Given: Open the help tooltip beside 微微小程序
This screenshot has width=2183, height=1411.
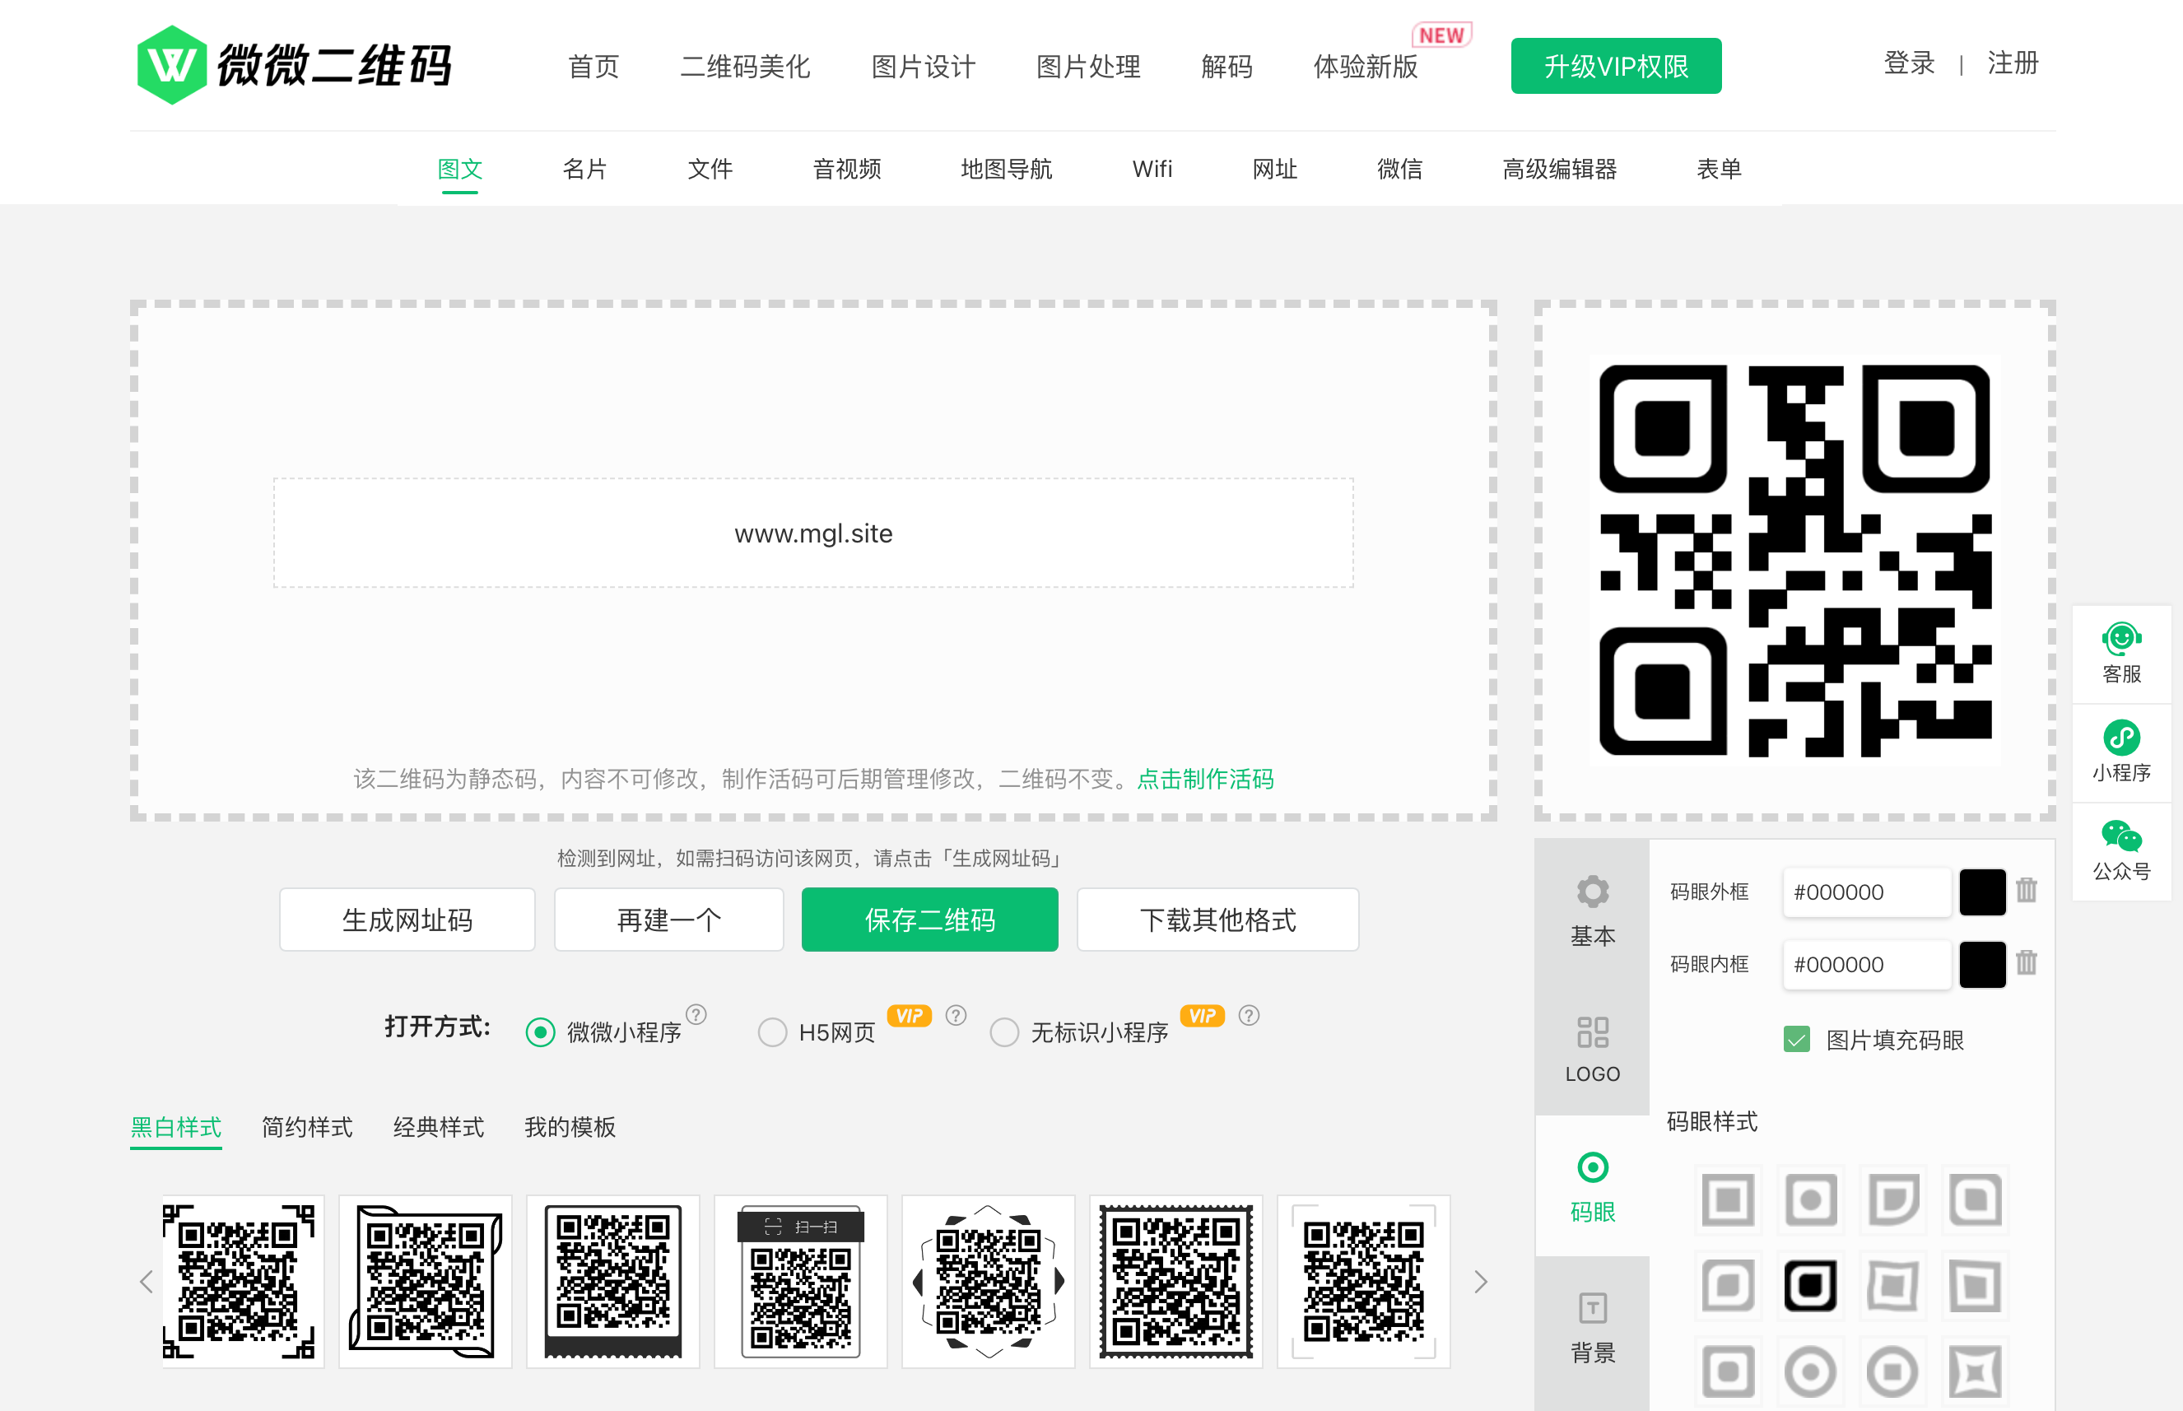Looking at the screenshot, I should [697, 1014].
